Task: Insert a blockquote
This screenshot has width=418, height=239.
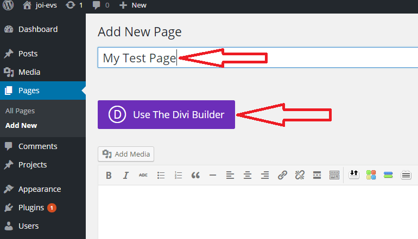Action: click(195, 175)
